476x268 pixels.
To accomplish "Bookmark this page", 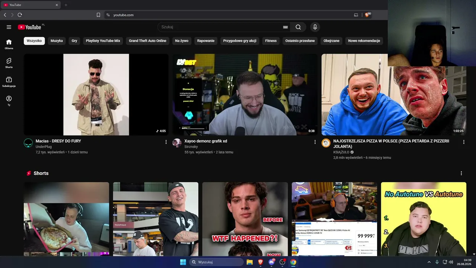I will pos(99,15).
